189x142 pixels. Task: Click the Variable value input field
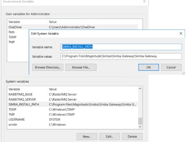121,56
